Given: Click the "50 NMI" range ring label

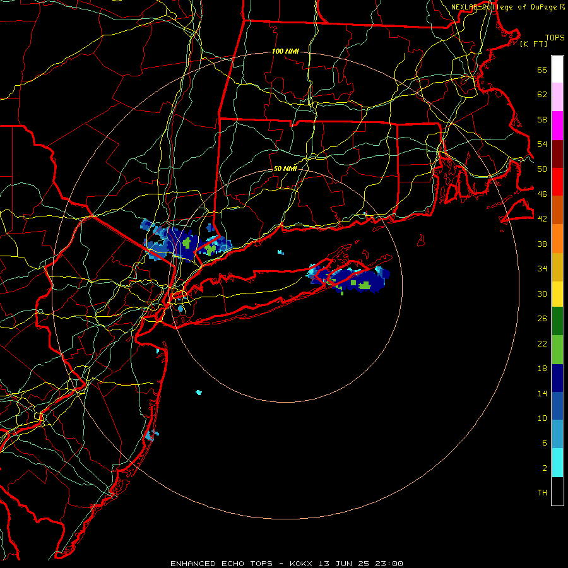Looking at the screenshot, I should pos(285,169).
